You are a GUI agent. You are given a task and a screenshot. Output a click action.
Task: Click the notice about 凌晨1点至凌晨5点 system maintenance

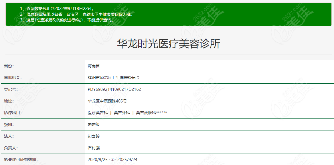point(67,20)
